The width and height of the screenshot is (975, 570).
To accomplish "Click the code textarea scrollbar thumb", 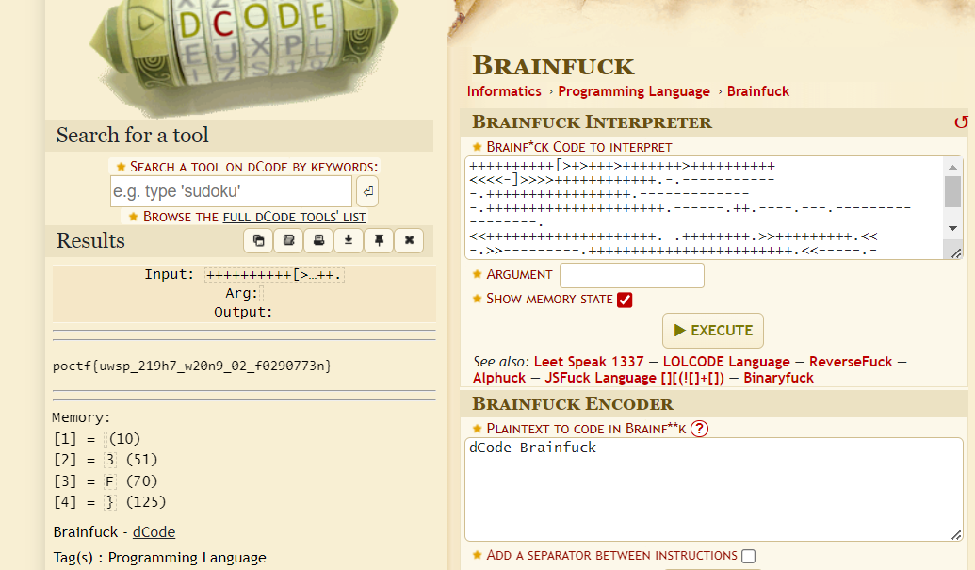I will tap(952, 191).
